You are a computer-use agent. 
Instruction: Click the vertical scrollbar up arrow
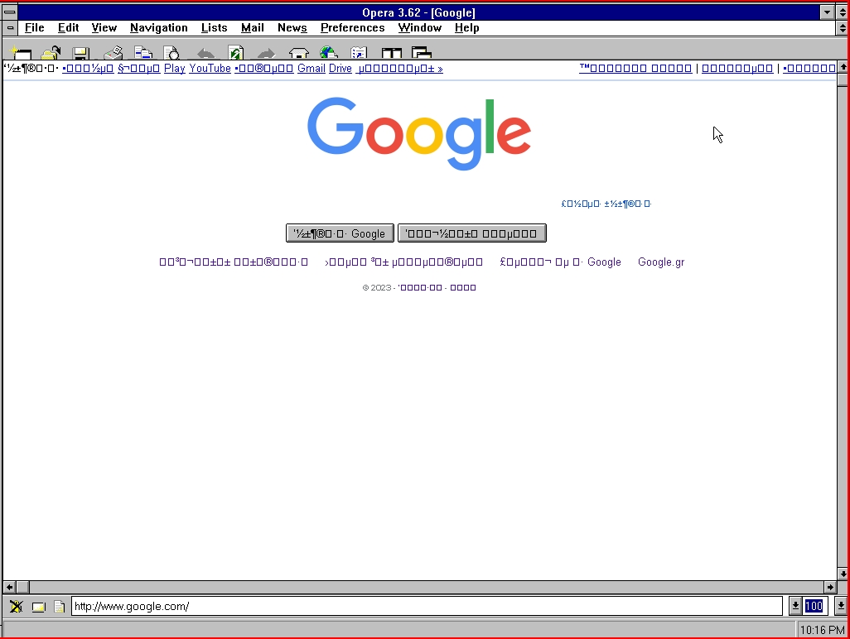click(x=843, y=66)
